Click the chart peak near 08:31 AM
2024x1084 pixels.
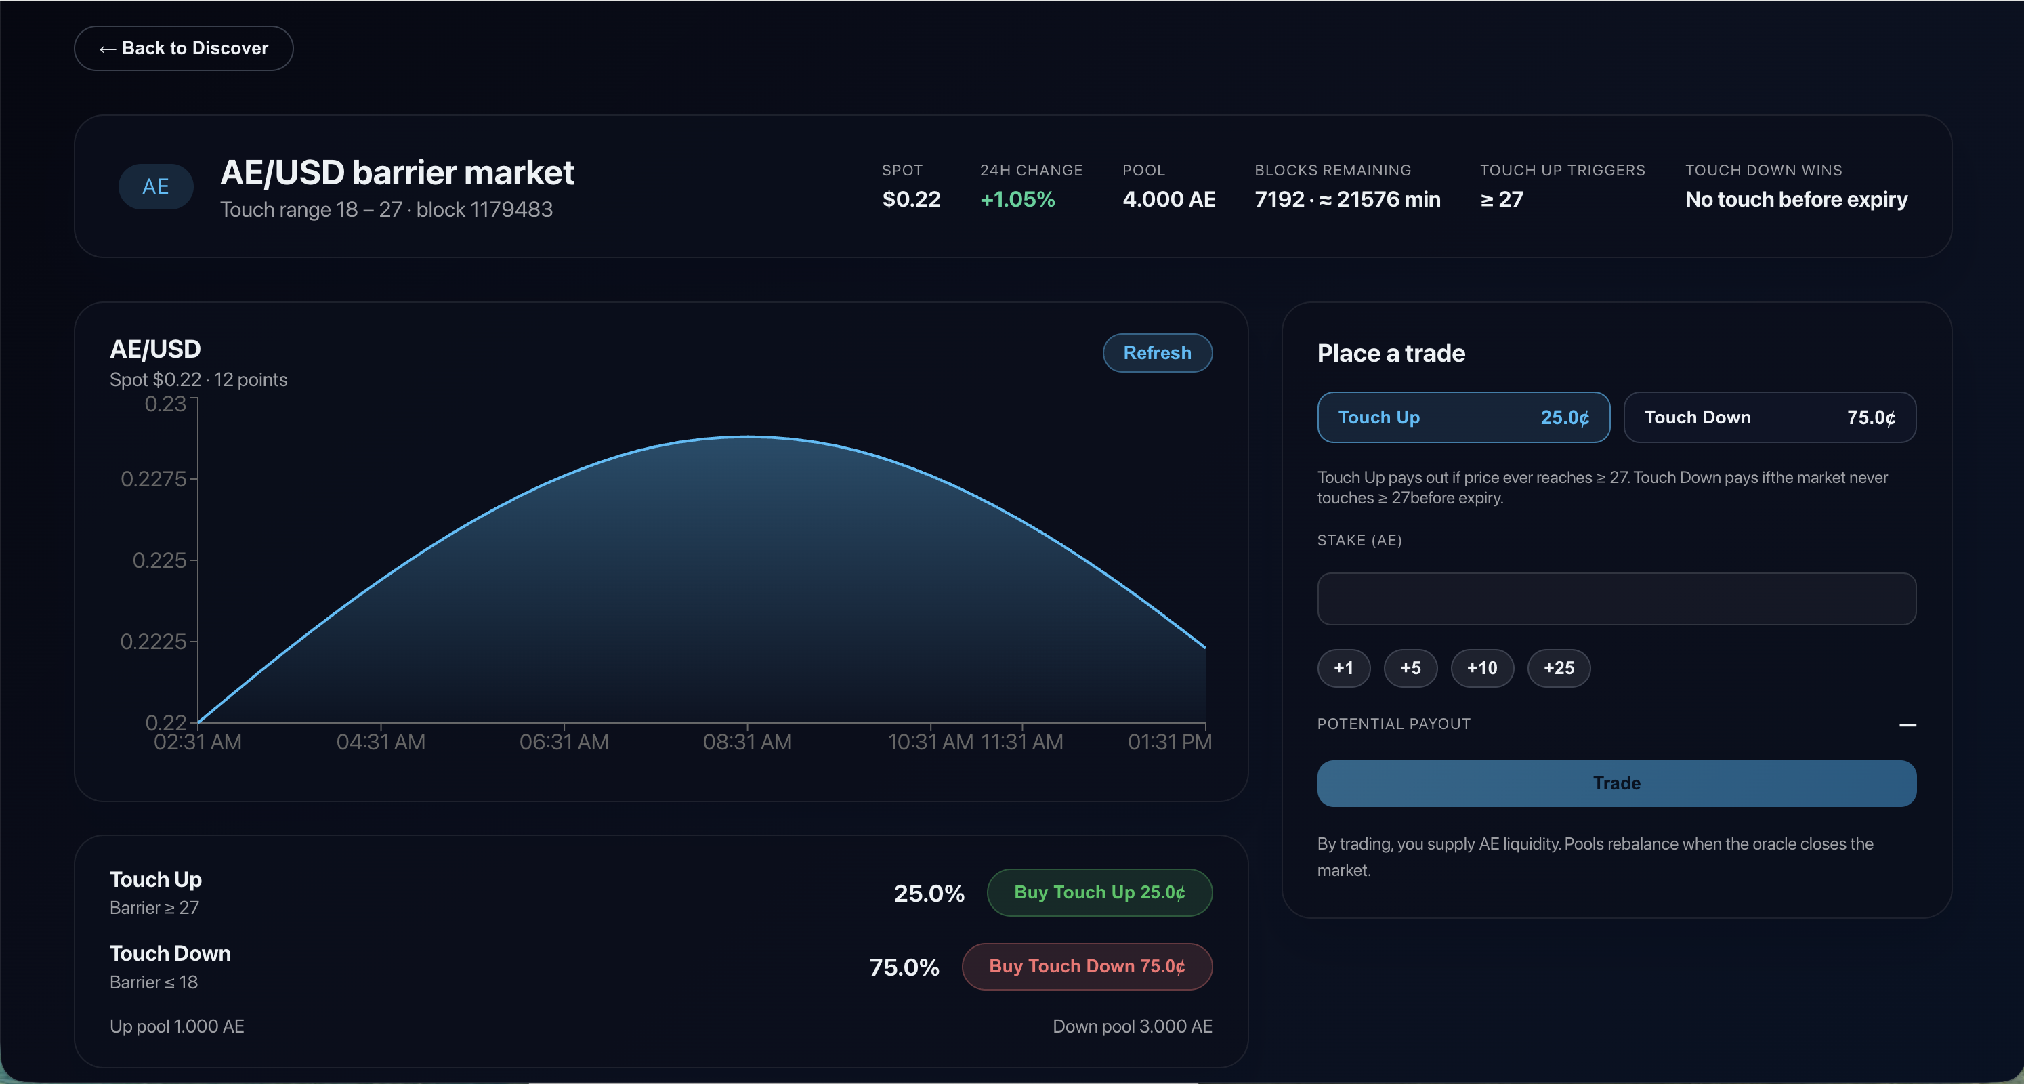coord(747,437)
